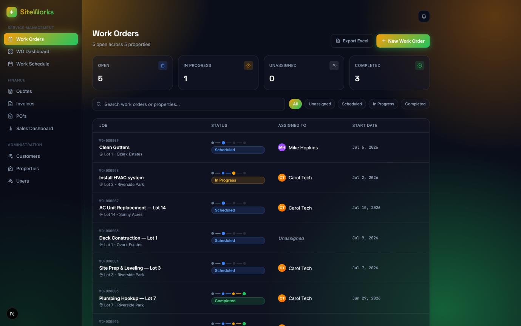Open the Properties page

[41, 169]
